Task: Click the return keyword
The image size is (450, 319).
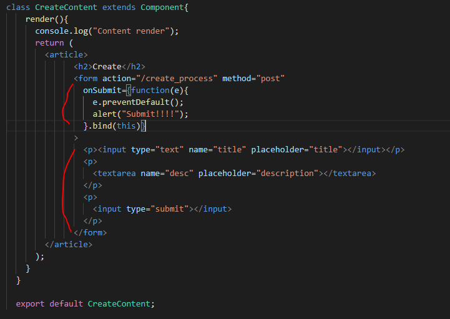Action: (x=49, y=43)
